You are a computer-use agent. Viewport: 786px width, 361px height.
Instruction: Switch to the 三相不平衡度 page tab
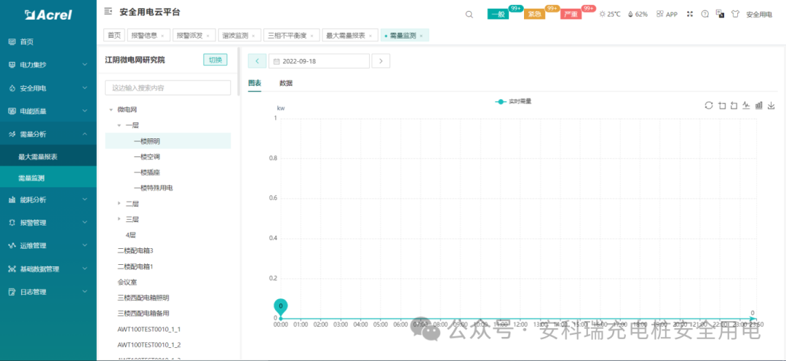(x=292, y=35)
